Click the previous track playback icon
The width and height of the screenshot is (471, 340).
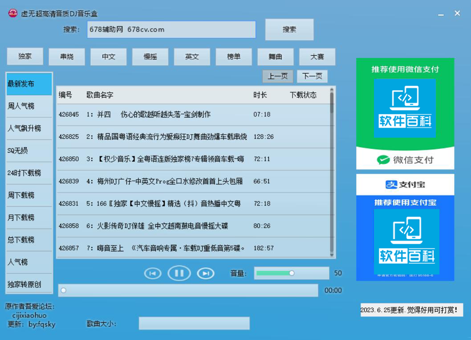[153, 273]
